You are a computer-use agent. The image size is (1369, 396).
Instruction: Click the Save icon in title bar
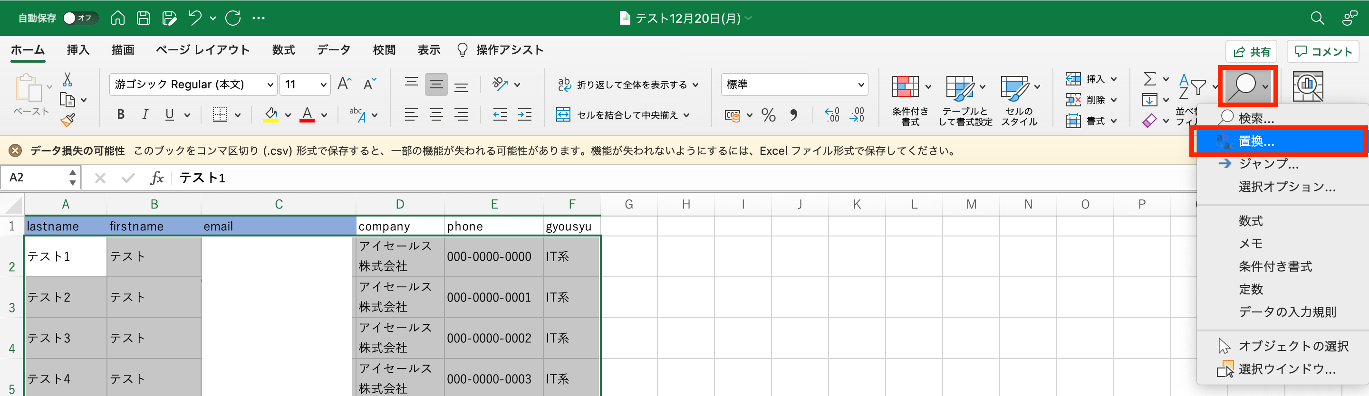tap(144, 18)
